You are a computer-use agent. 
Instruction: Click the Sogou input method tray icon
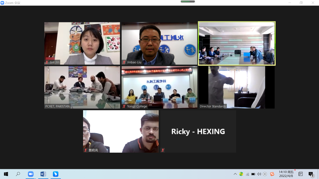click(272, 174)
